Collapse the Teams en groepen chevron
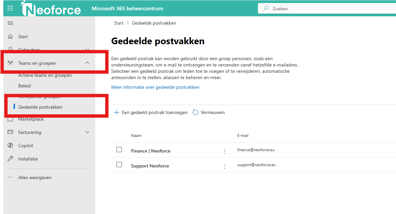This screenshot has width=396, height=214. tap(87, 63)
